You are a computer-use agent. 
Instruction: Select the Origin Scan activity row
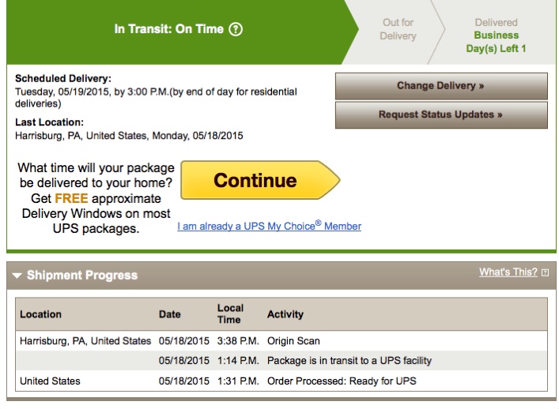coord(294,341)
